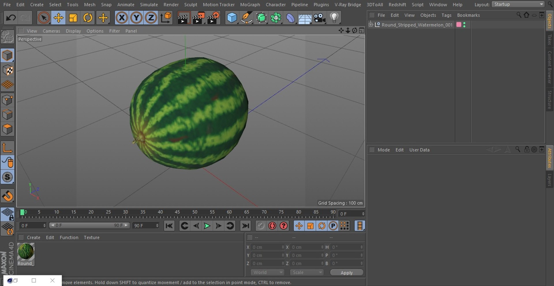
Task: Toggle coordinate system icon
Action: (166, 18)
